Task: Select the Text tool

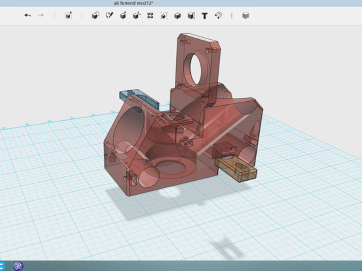Action: (x=205, y=16)
